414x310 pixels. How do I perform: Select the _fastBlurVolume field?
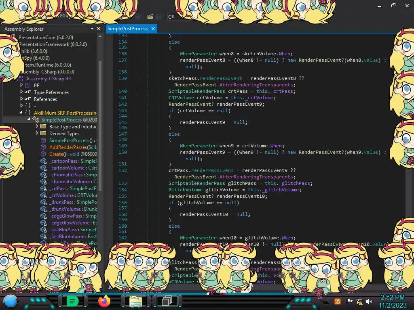[x=73, y=236]
